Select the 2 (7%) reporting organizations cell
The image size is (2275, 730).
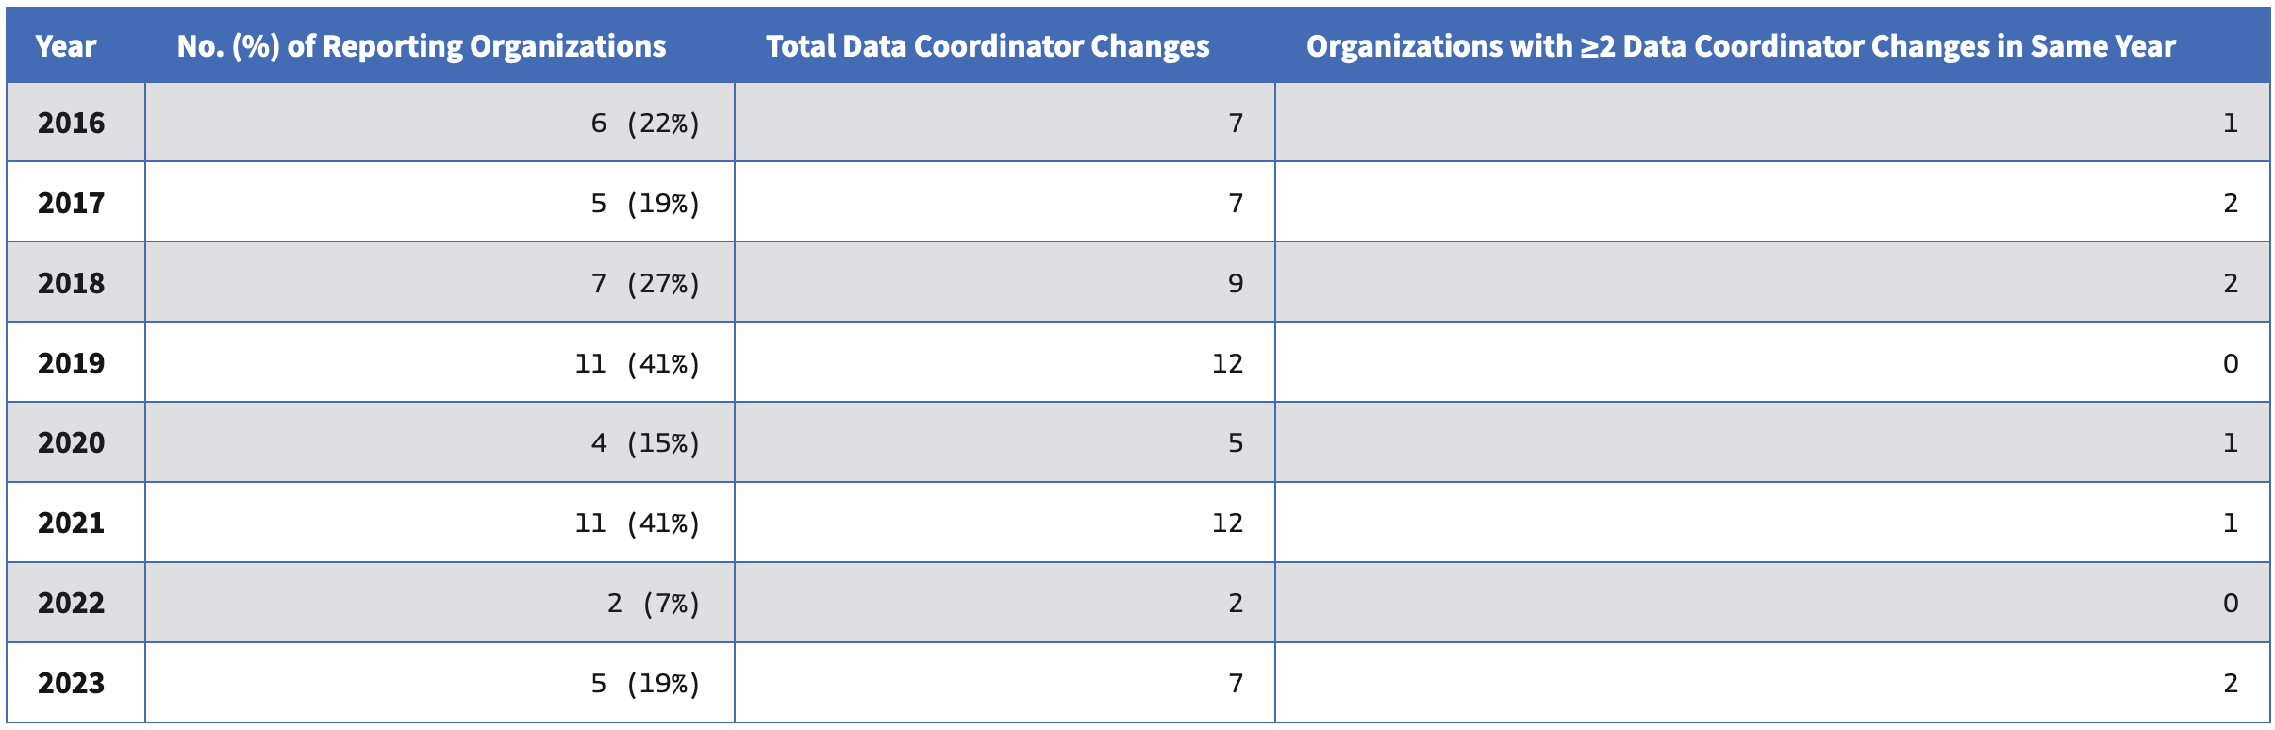(x=653, y=603)
